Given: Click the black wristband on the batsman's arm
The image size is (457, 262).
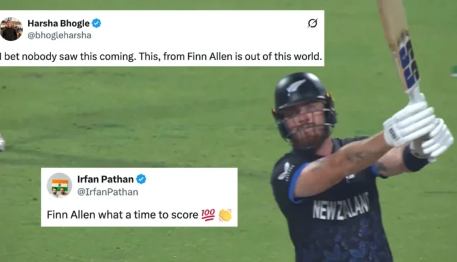Looking at the screenshot, I should click(x=415, y=160).
